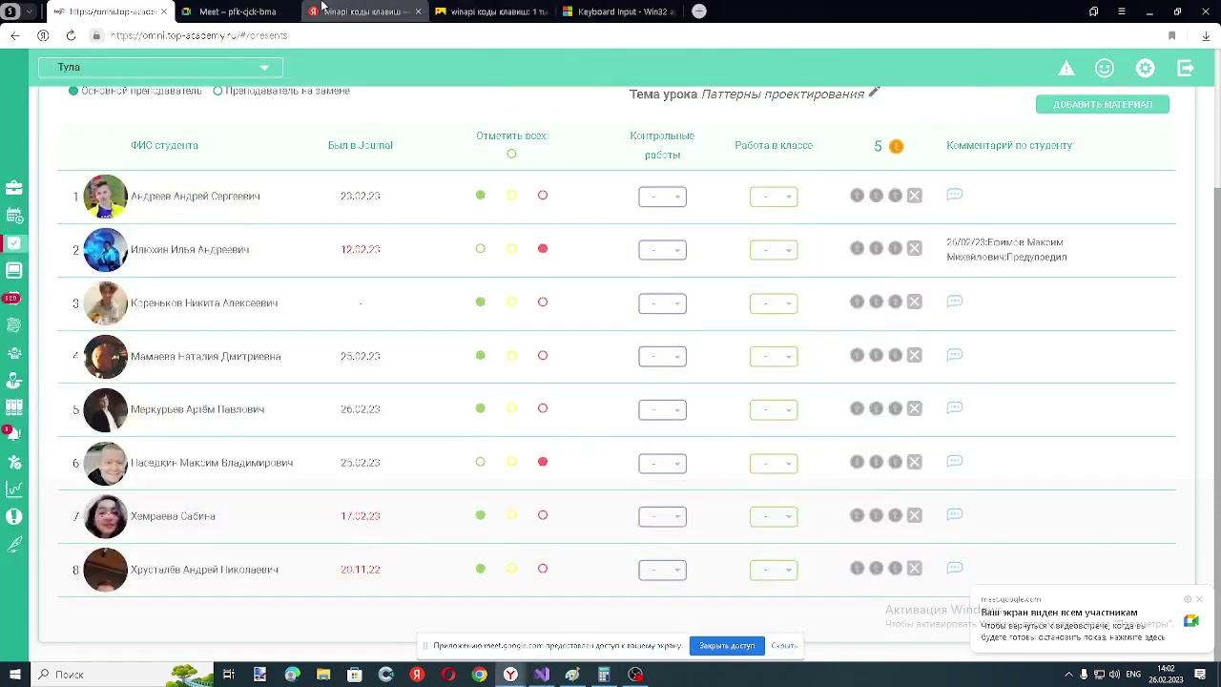
Task: Open comment icon for Хрусталёв Андрей Николаевич
Action: (x=954, y=568)
